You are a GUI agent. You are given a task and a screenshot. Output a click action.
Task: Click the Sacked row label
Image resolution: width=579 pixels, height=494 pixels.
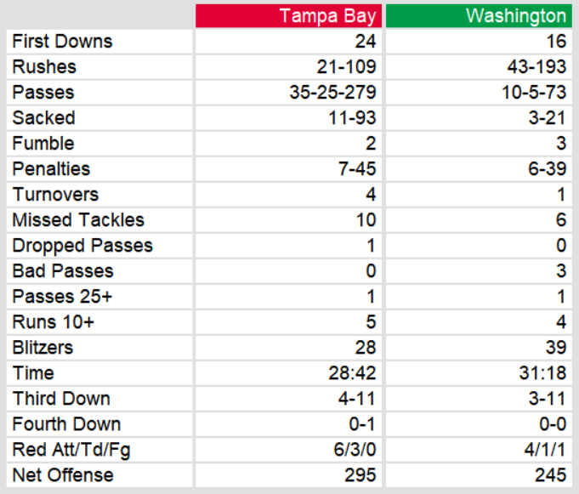tap(44, 118)
